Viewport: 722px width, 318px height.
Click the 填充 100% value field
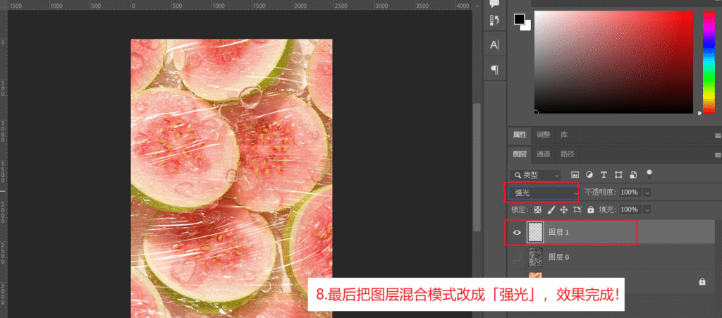click(x=629, y=210)
